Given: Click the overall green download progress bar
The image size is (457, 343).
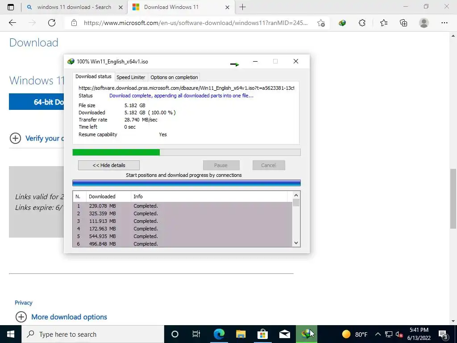Looking at the screenshot, I should (187, 152).
